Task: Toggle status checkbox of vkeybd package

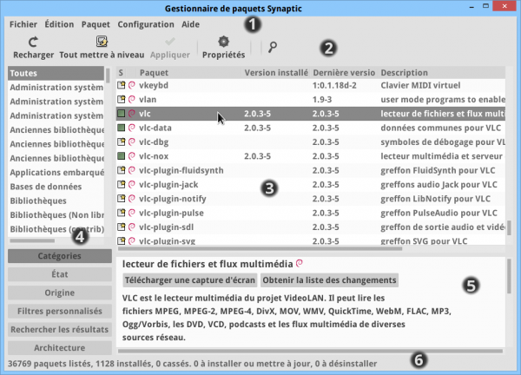Action: click(x=122, y=85)
